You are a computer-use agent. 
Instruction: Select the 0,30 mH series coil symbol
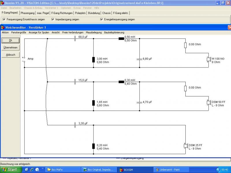click(121, 82)
